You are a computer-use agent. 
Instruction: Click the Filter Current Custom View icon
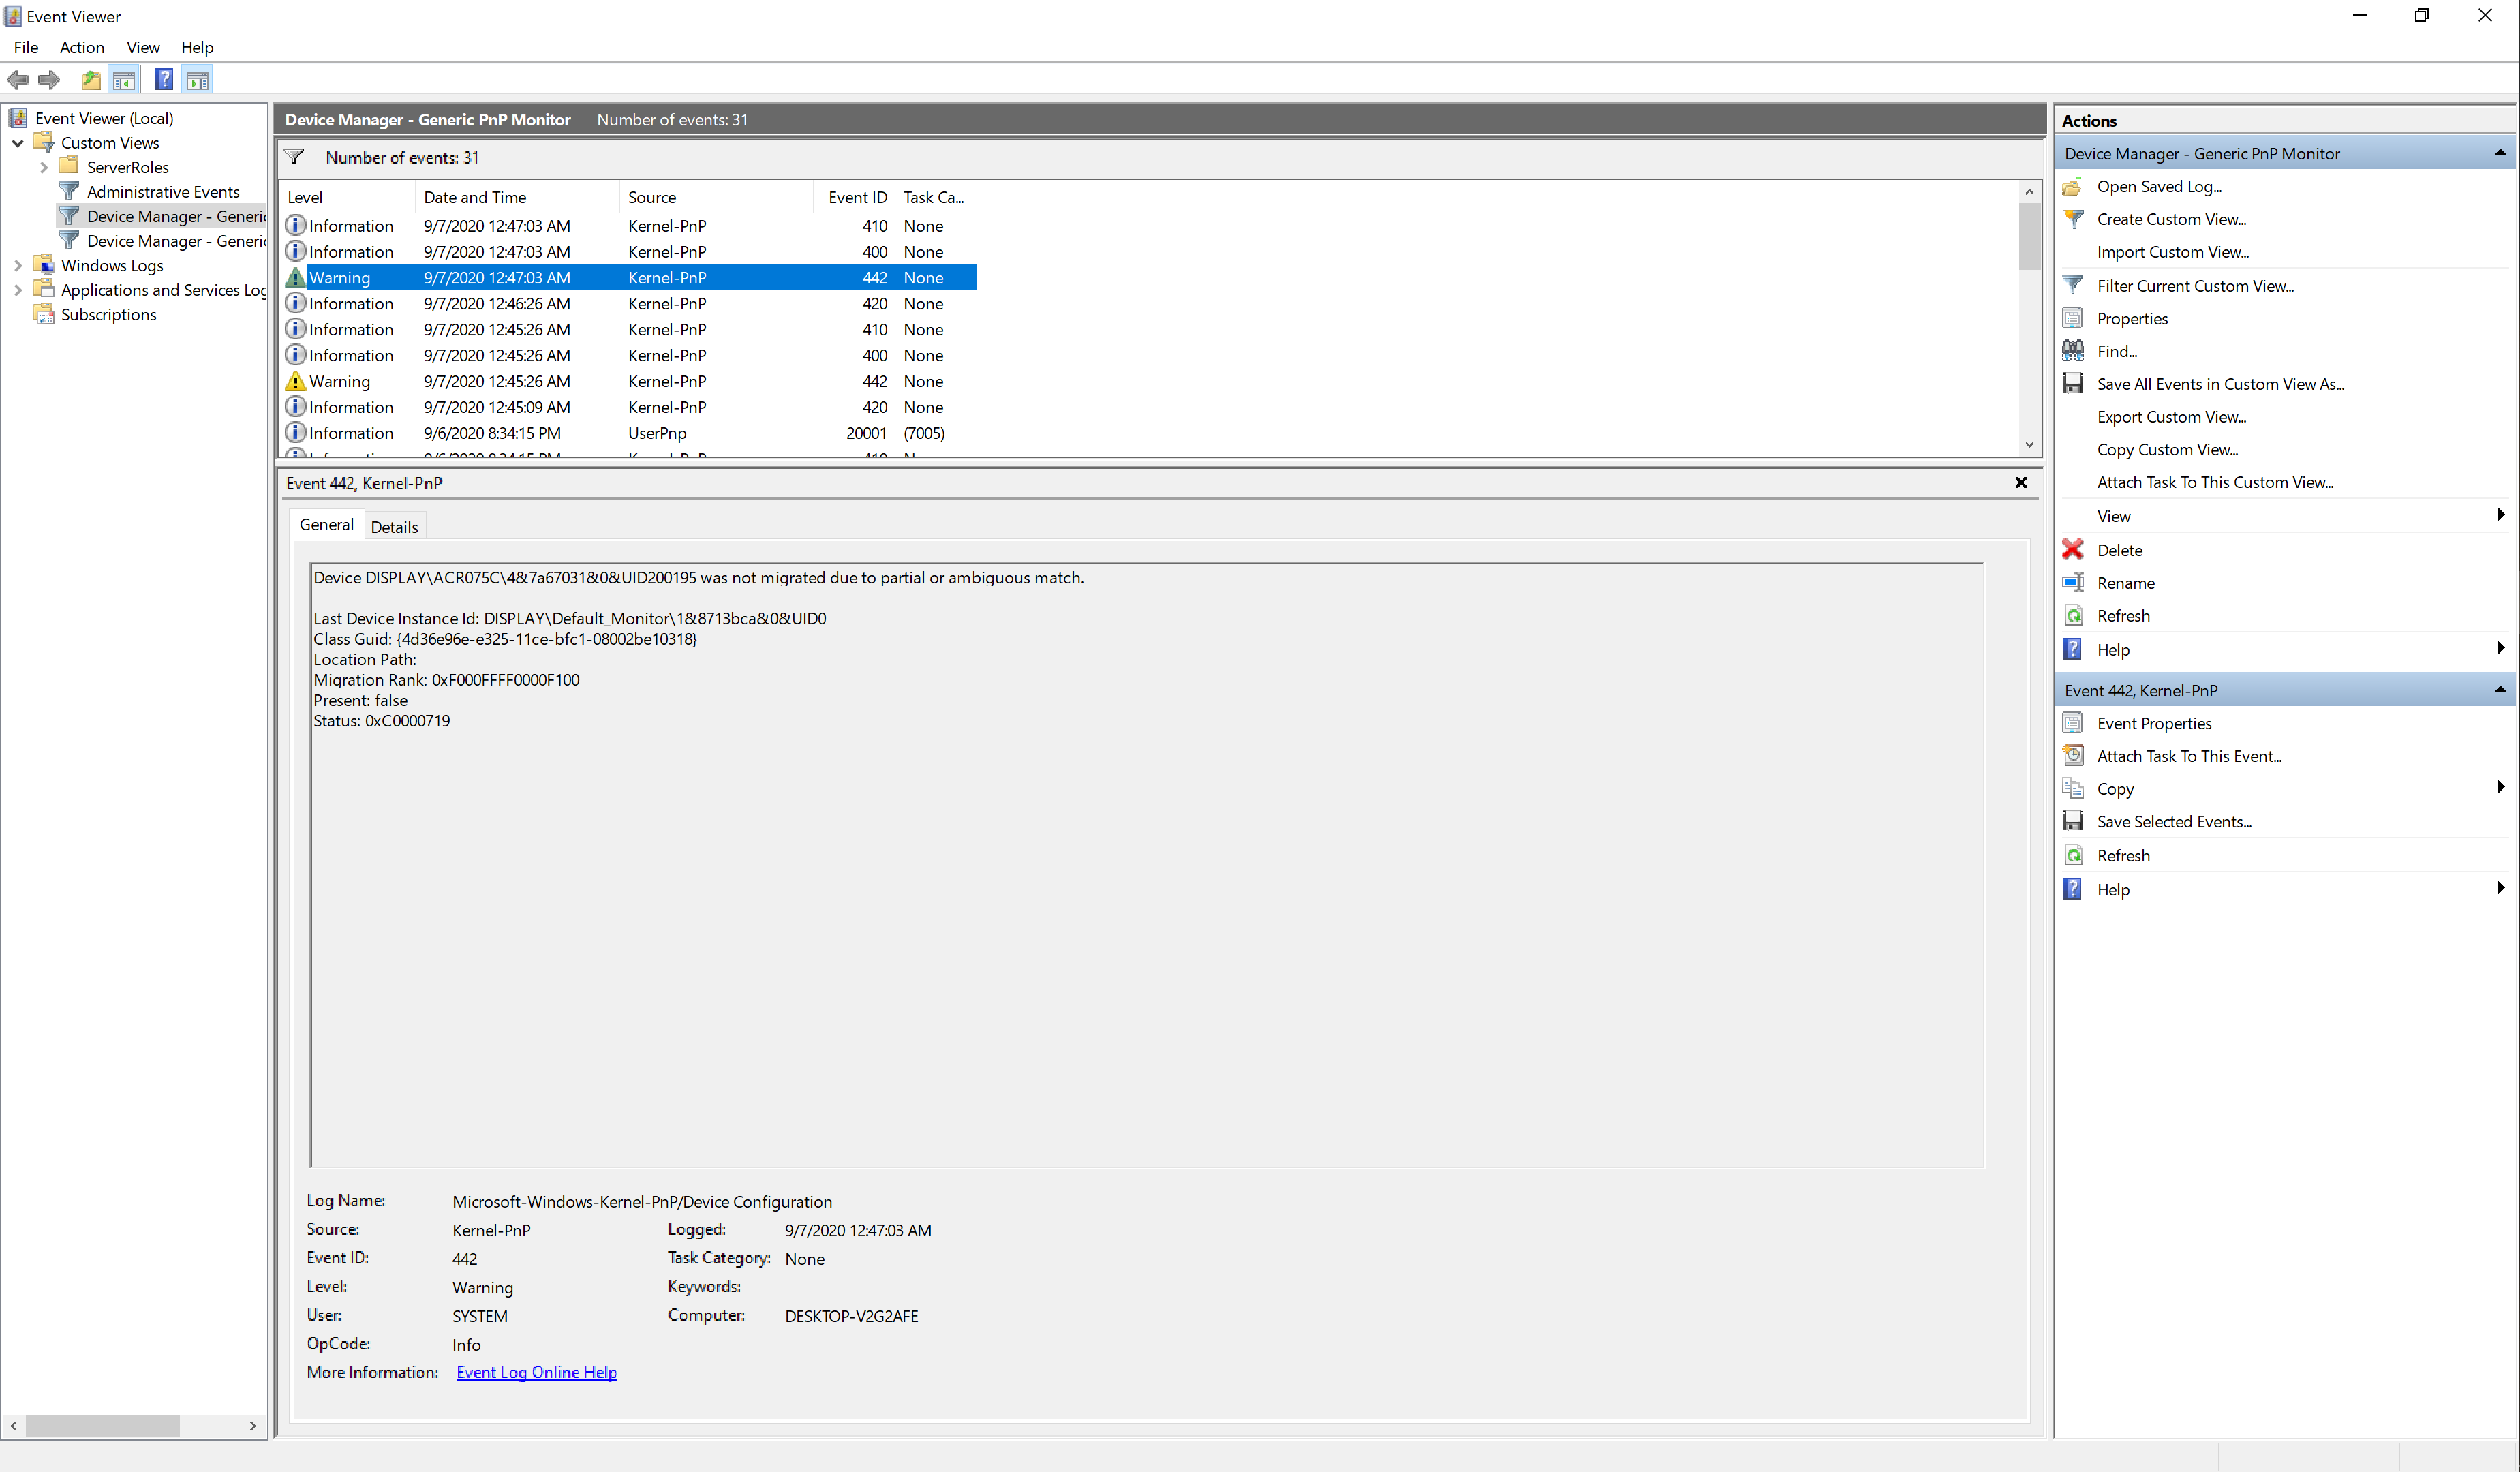[x=2073, y=286]
